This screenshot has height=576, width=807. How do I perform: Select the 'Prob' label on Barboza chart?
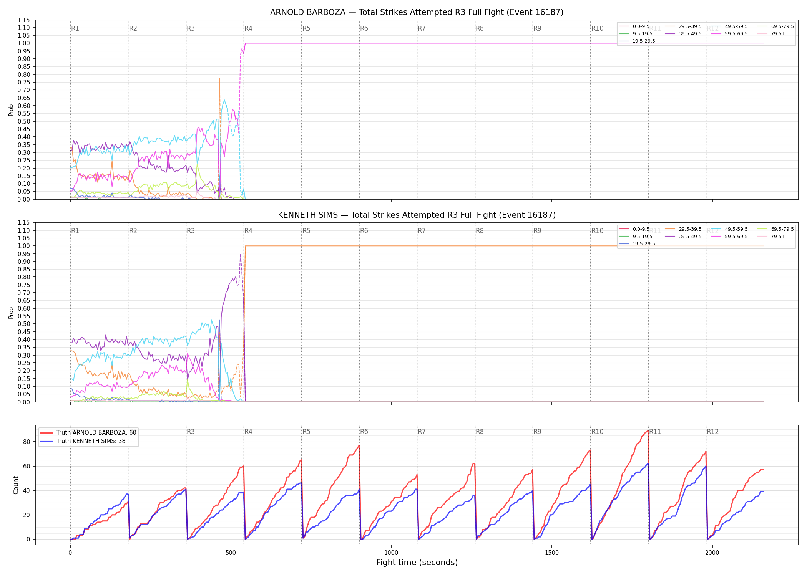(x=11, y=110)
